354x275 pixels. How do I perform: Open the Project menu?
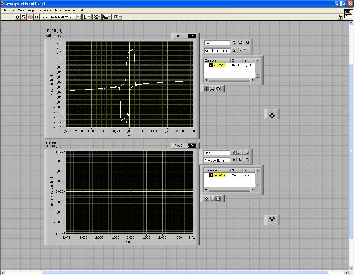(32, 10)
